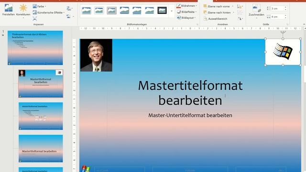Open the Bildrahmen border color menu
This screenshot has width=306, height=172.
(x=186, y=6)
